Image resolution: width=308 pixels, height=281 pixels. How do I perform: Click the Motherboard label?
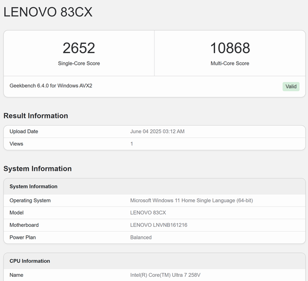coord(24,225)
